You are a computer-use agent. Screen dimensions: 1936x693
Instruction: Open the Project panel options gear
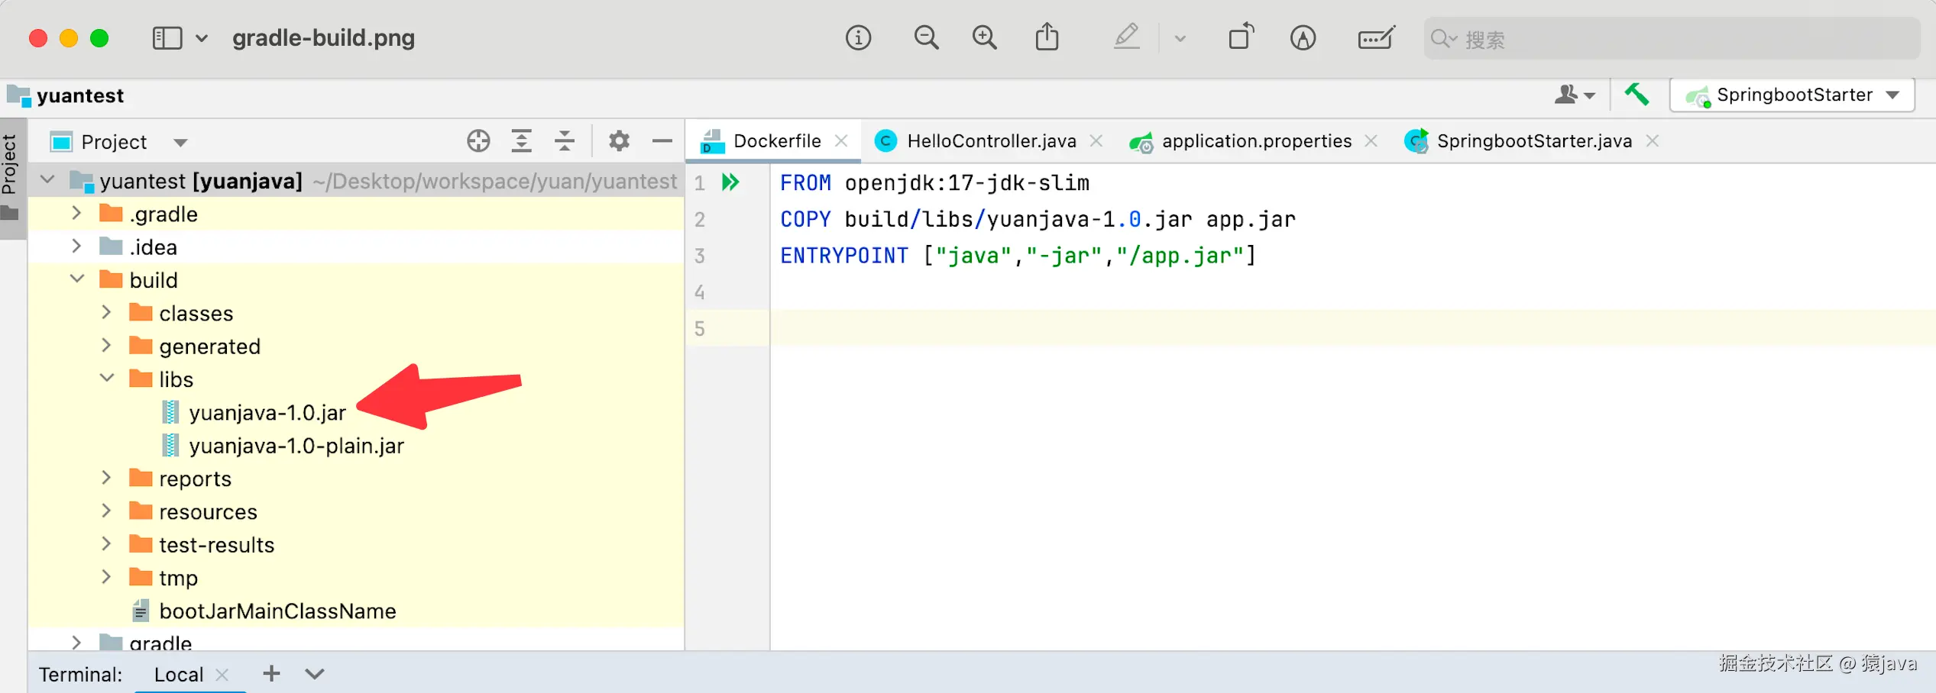[619, 140]
